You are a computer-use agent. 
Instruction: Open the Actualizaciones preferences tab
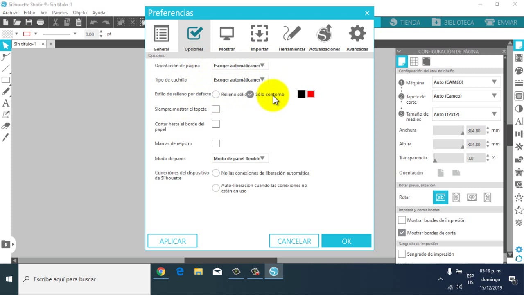(325, 37)
